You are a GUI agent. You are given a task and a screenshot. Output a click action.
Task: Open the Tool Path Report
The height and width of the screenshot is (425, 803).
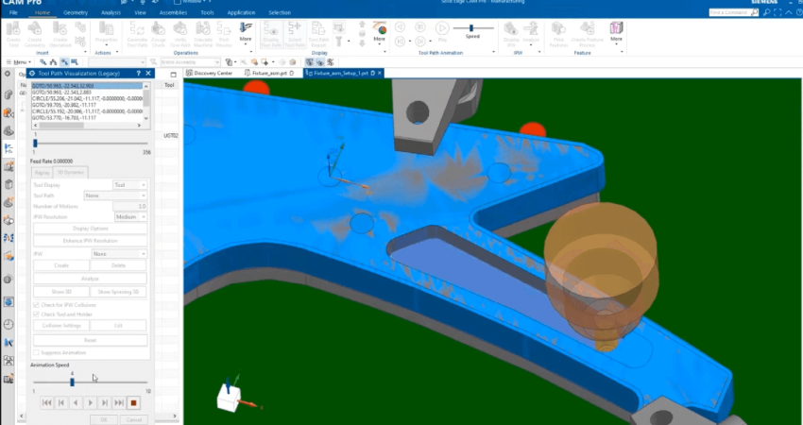point(318,34)
